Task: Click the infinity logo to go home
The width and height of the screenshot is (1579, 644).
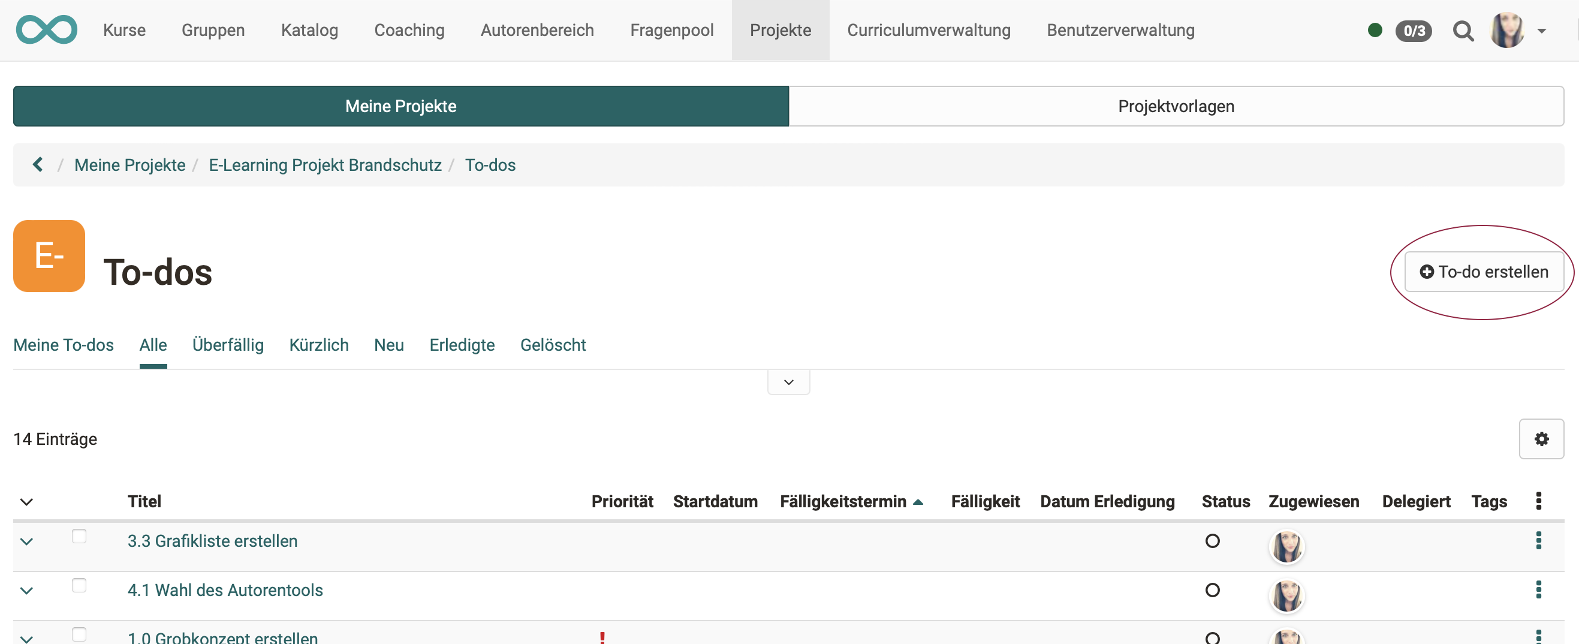Action: pos(47,29)
